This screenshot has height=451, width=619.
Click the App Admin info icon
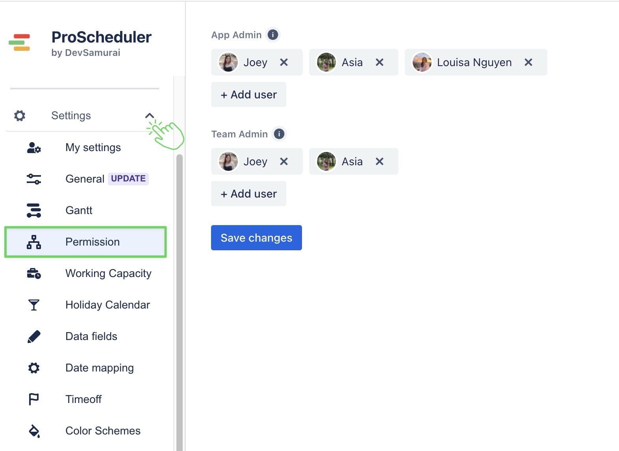click(x=272, y=35)
